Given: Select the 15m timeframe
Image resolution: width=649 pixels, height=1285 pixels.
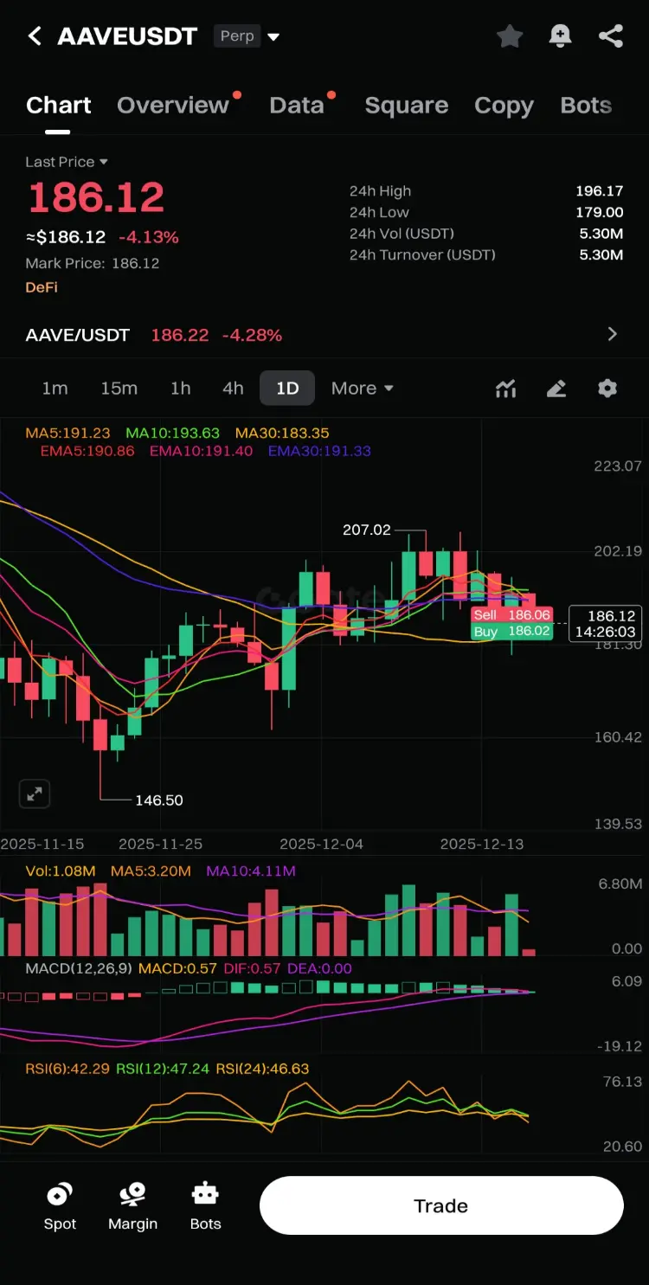Looking at the screenshot, I should pos(119,389).
